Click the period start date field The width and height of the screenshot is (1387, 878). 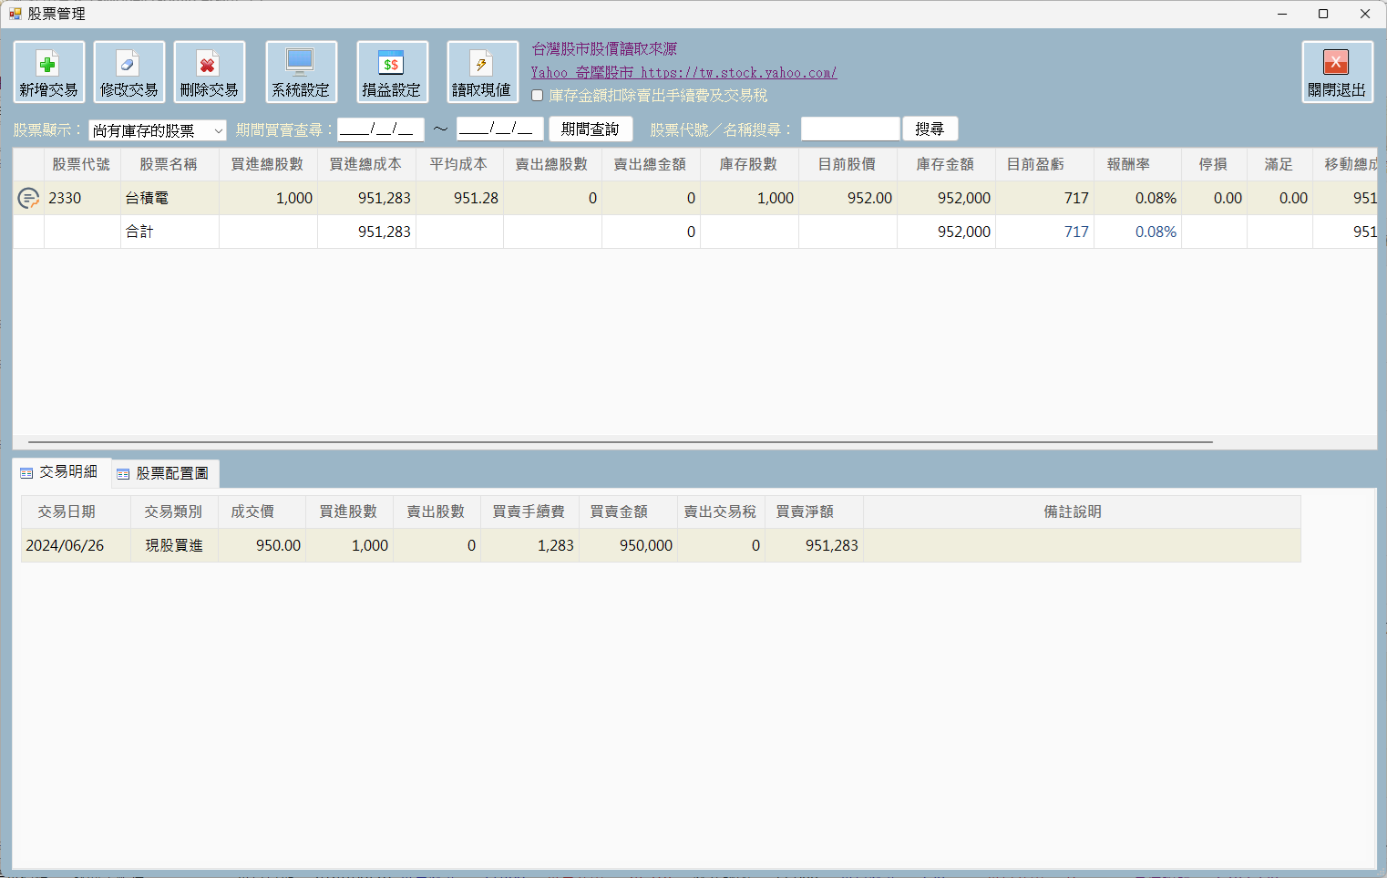[x=381, y=129]
